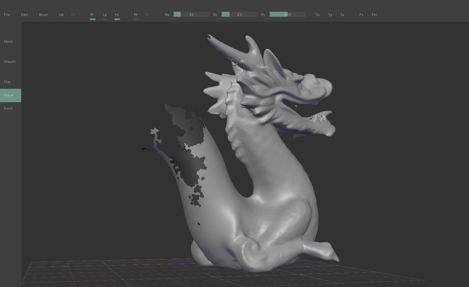
Task: Select the Smooth tool
Action: click(9, 61)
